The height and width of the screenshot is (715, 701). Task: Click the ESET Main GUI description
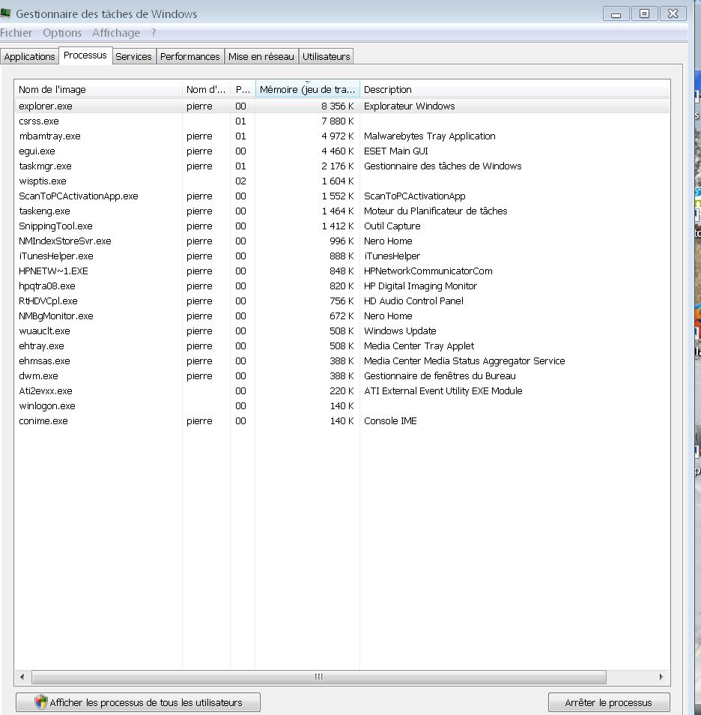point(395,151)
